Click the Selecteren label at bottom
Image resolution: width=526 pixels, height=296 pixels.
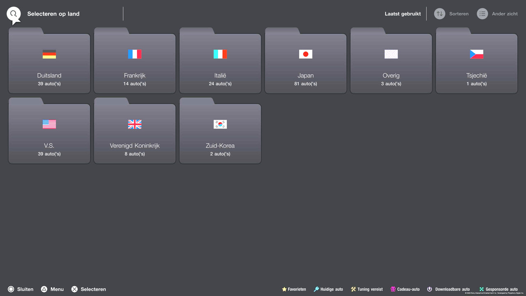[93, 289]
